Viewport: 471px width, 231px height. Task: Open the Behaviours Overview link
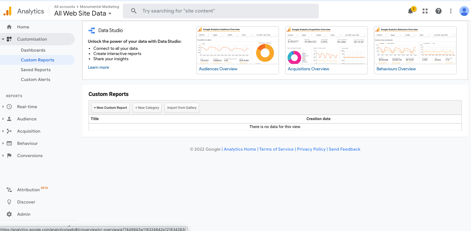coord(396,69)
